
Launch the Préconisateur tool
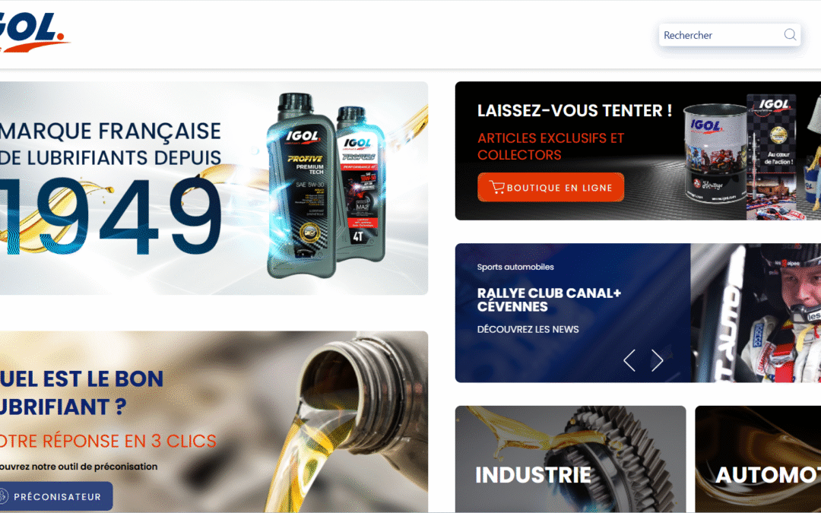[55, 496]
